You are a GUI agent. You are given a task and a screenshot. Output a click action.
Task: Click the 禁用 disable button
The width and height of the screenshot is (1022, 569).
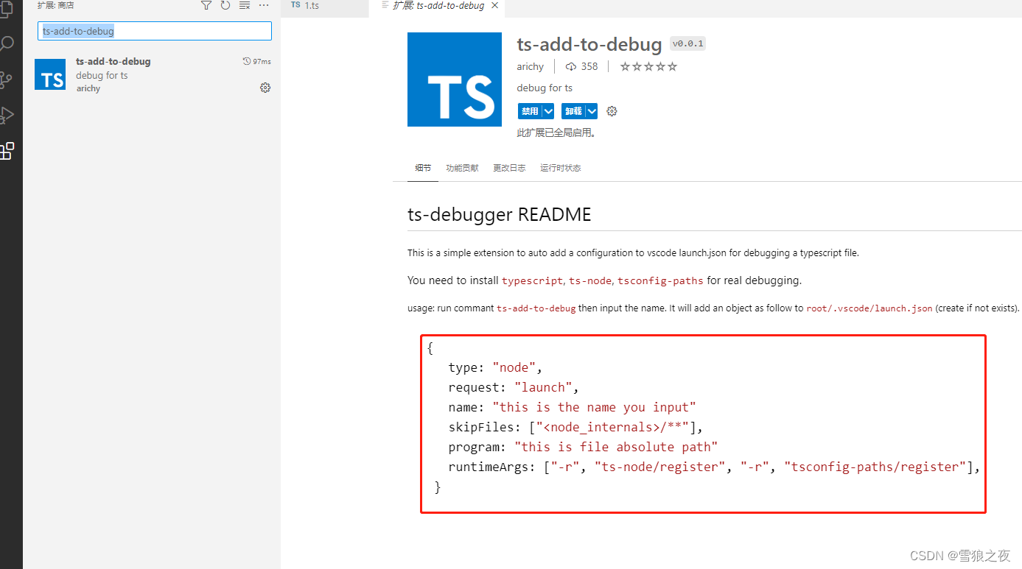[531, 110]
